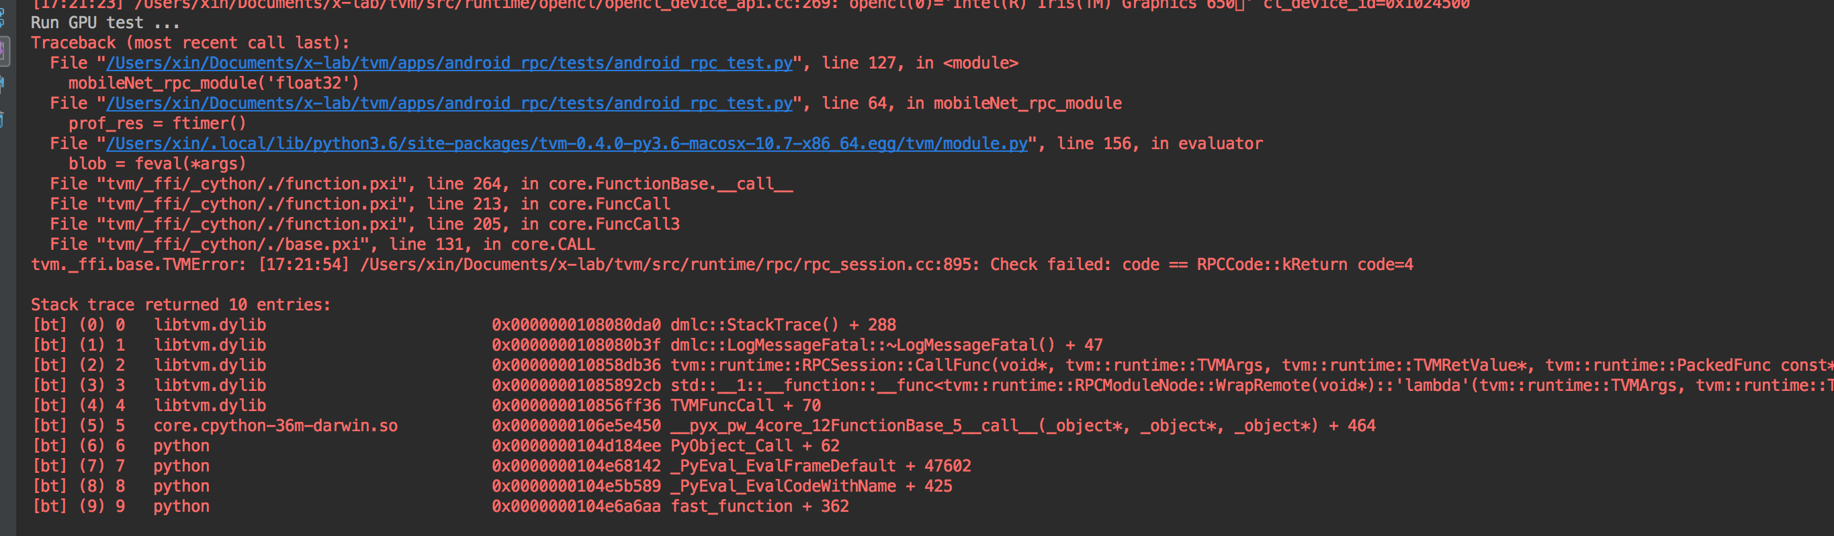Open the tvm/module.py egg file link
1834x536 pixels.
(567, 143)
